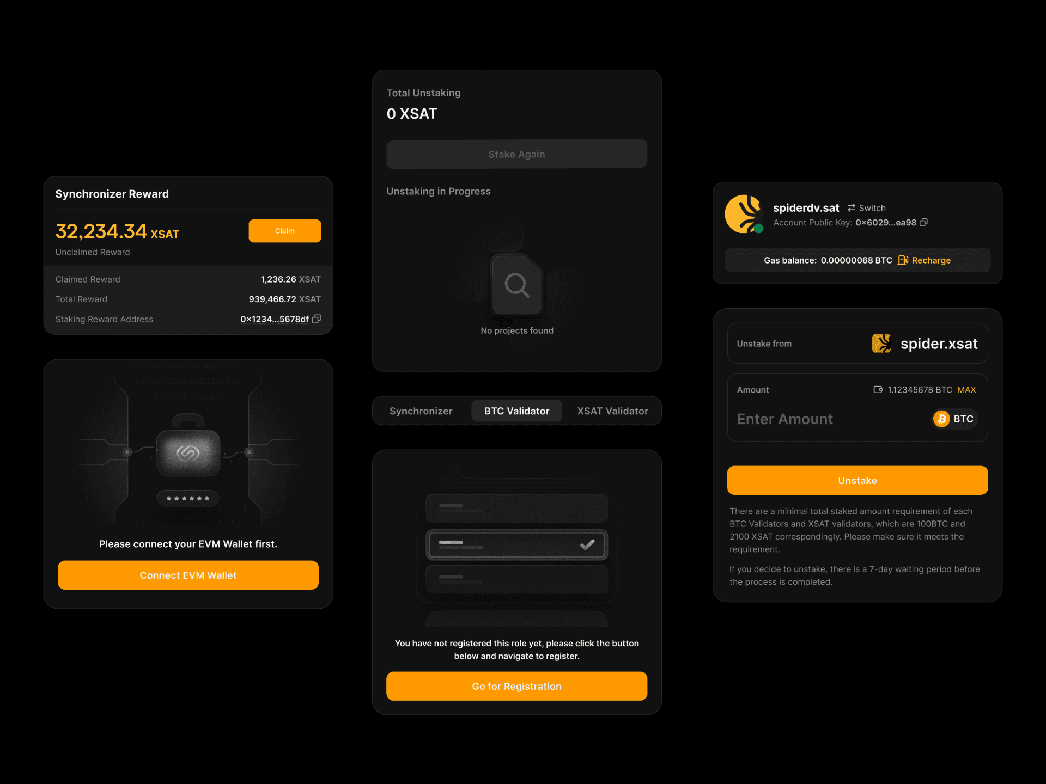
Task: Click the Switch account arrows icon
Action: pyautogui.click(x=852, y=208)
